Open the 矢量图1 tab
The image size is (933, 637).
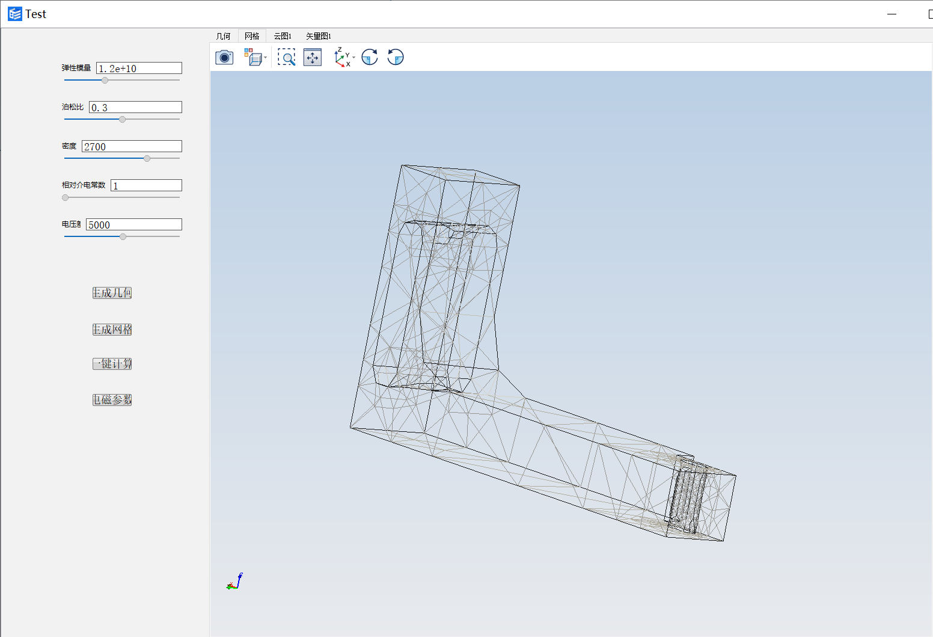point(319,36)
